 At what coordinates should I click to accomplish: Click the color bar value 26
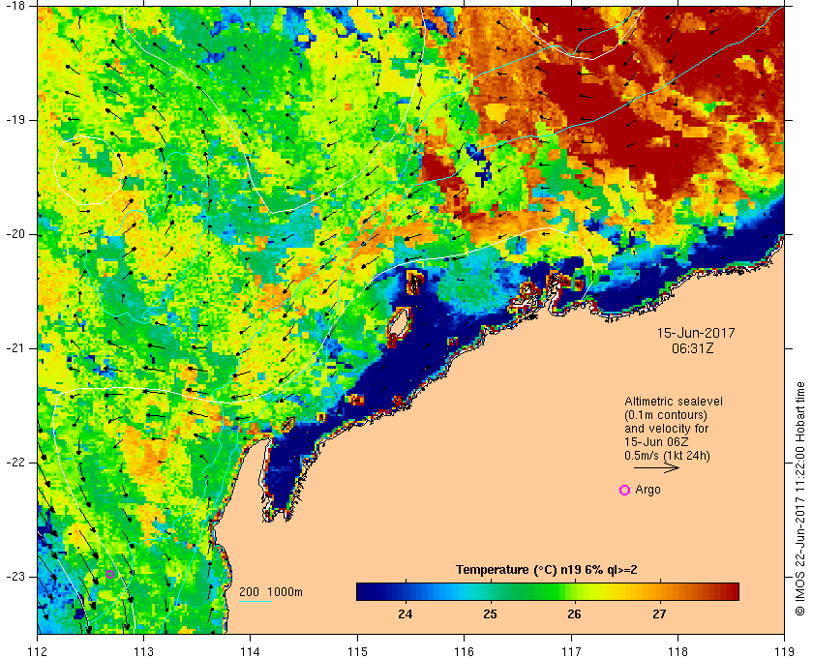[x=574, y=613]
